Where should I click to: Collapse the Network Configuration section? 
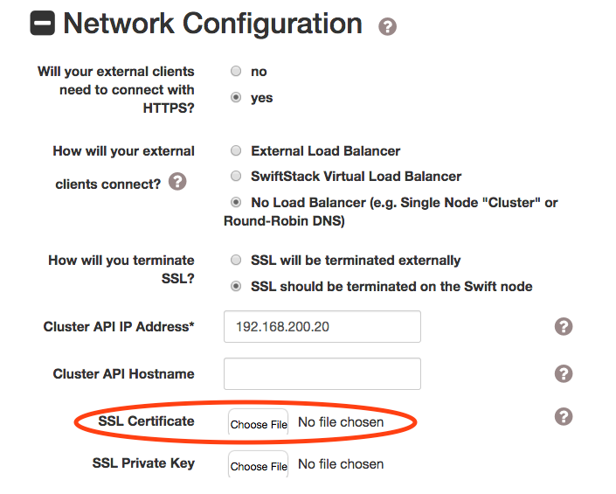pyautogui.click(x=43, y=23)
